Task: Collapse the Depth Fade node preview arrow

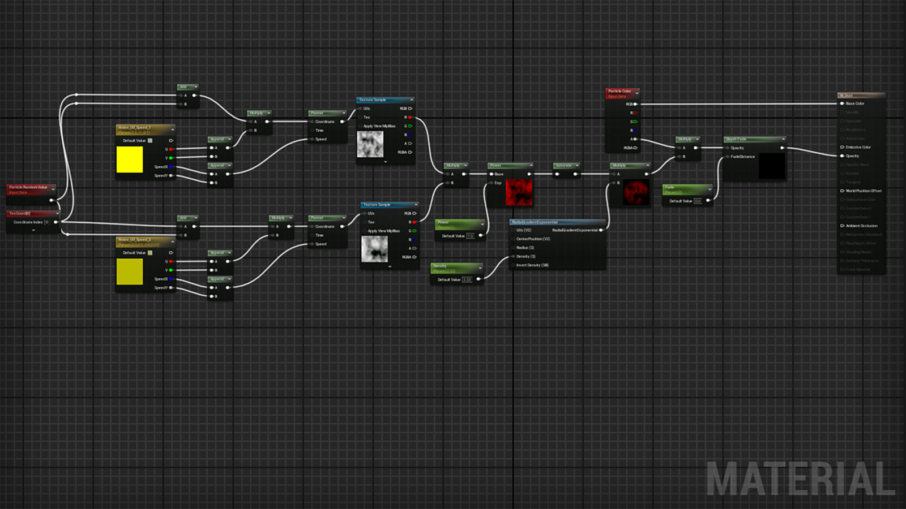Action: [x=783, y=139]
